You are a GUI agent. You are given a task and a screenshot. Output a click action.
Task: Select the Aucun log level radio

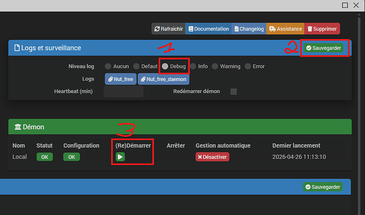coord(108,66)
